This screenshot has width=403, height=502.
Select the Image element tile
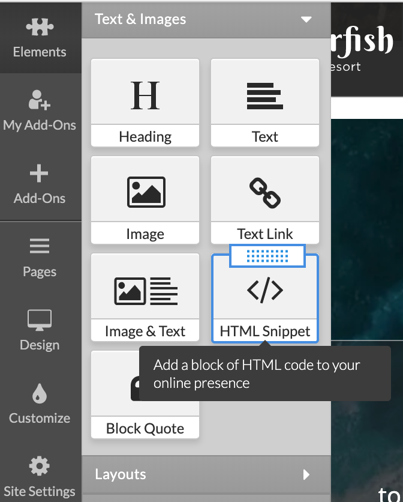coord(145,200)
